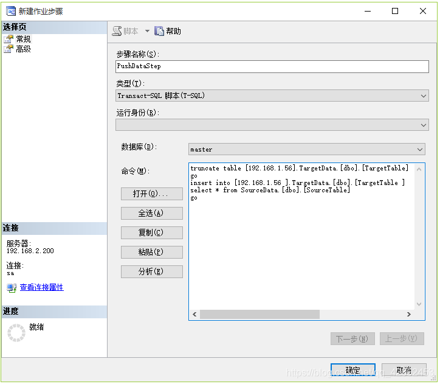Click the 分析(E) button
The image size is (440, 384).
tap(152, 271)
